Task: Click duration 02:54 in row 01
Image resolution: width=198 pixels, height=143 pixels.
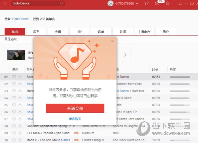Action: [x=156, y=77]
